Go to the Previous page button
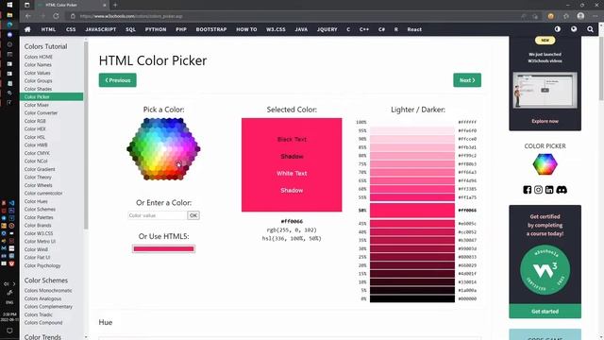 pyautogui.click(x=117, y=80)
